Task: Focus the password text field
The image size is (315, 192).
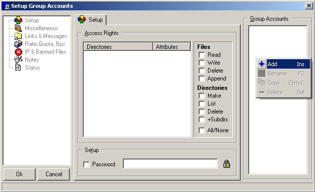Action: point(170,164)
